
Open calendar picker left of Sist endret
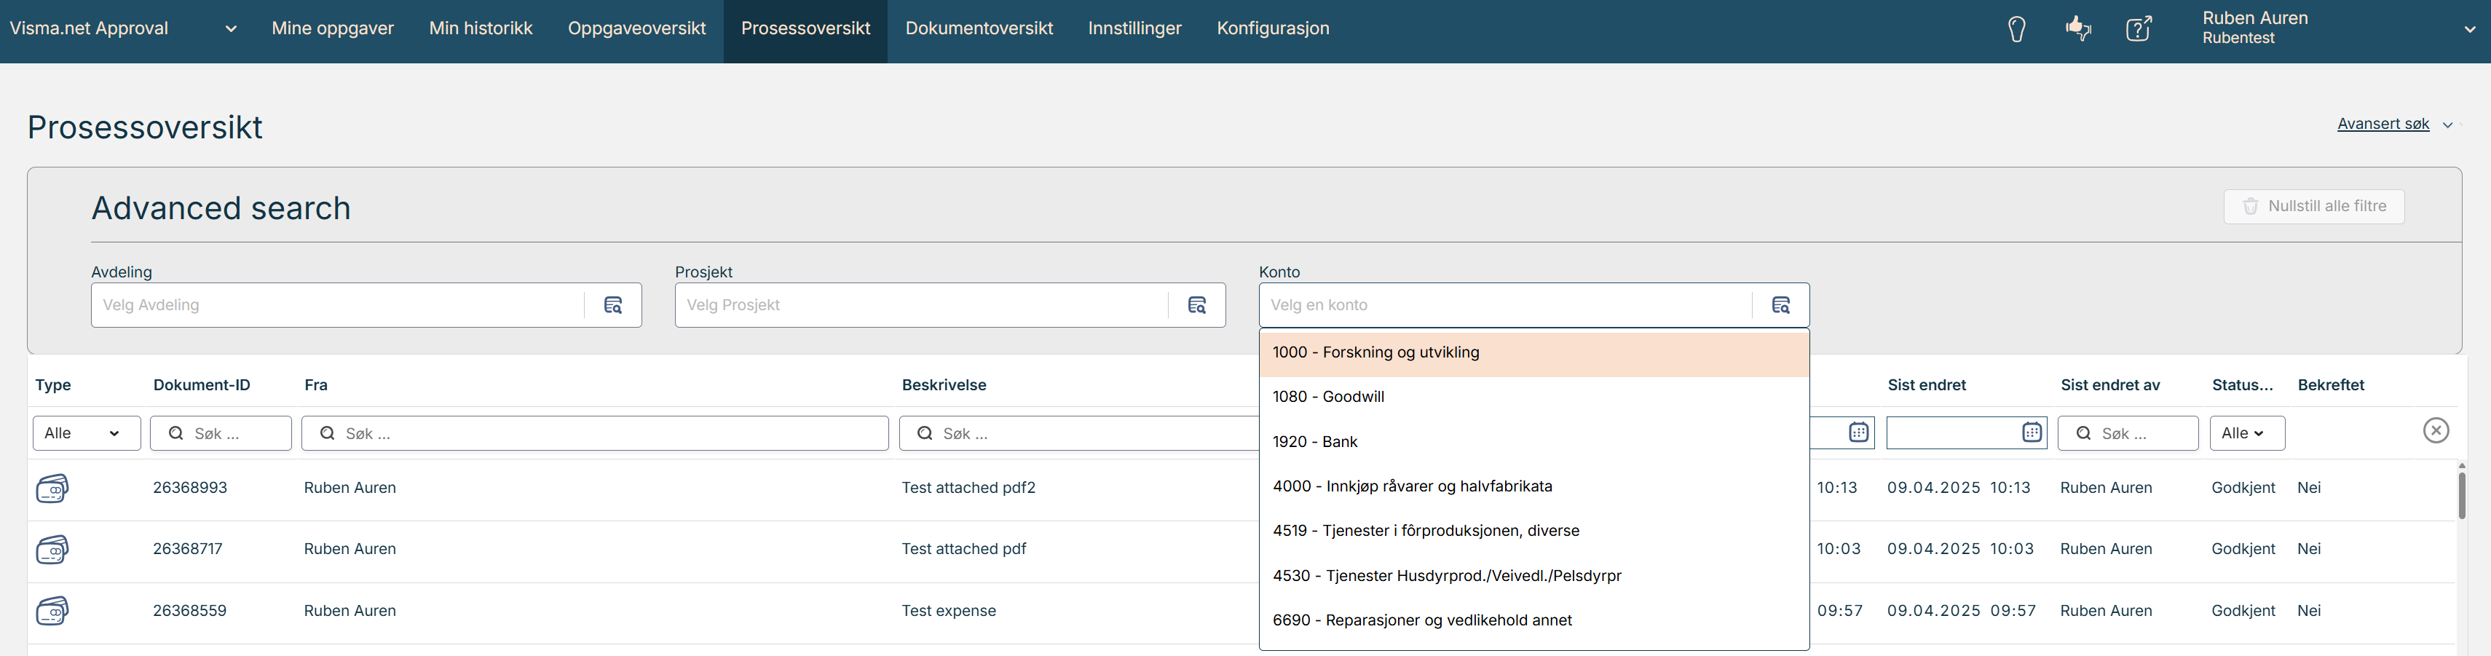click(1858, 432)
